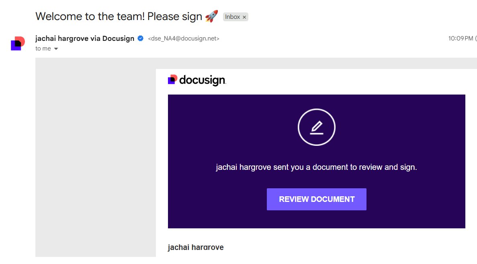Click the sender name 'jachai hargrove via Docusign'
Viewport: 477px width, 264px height.
coord(84,38)
